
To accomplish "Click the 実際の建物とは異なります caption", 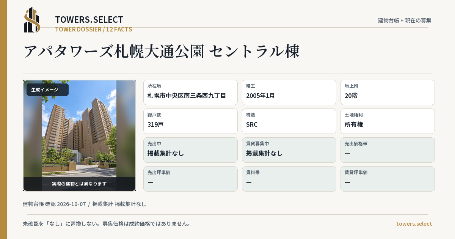I will click(79, 184).
